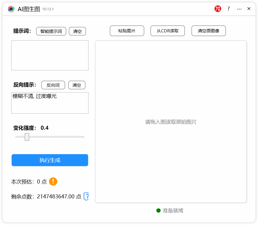258x225 pixels.
Task: Close the AI图生图 window
Action: (x=249, y=9)
